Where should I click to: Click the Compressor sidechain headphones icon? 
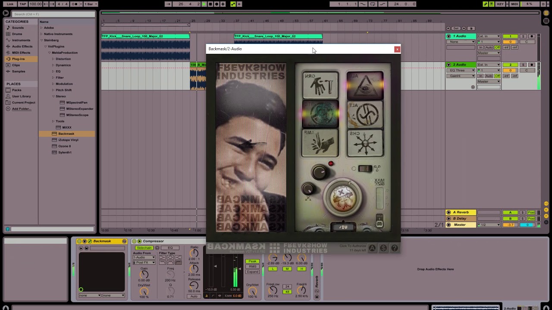tap(157, 248)
